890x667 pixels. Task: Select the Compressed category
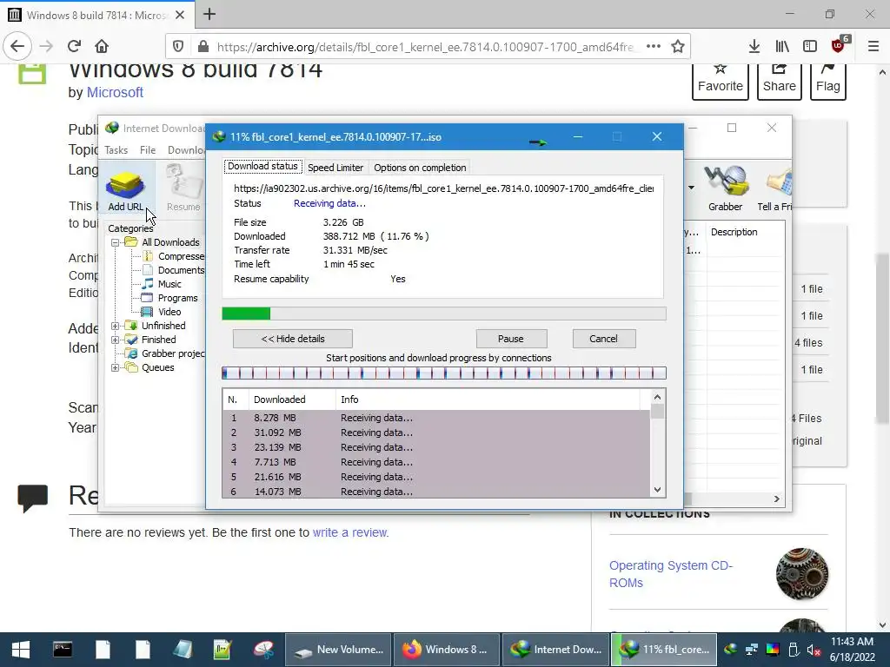tap(181, 256)
